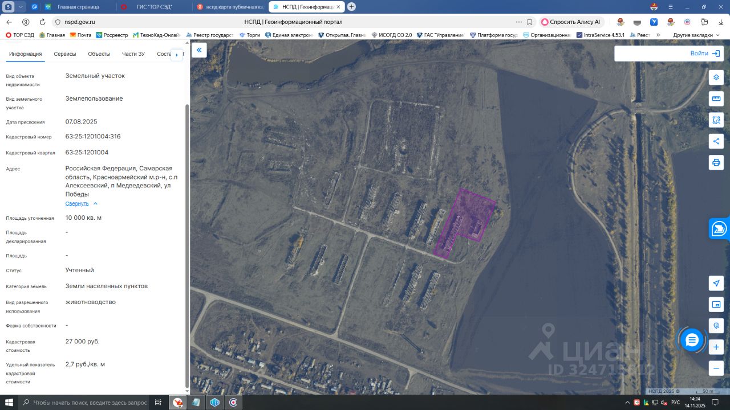This screenshot has height=410, width=730.
Task: Zoom out the map with minus button
Action: click(x=716, y=368)
